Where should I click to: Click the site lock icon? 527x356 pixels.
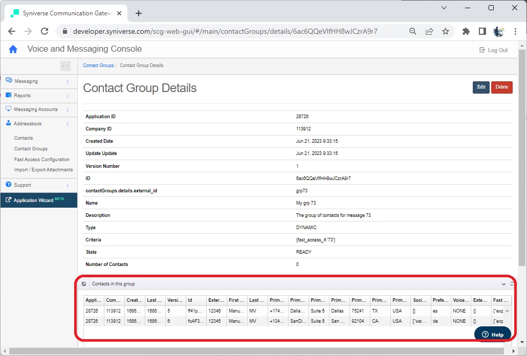coord(65,31)
